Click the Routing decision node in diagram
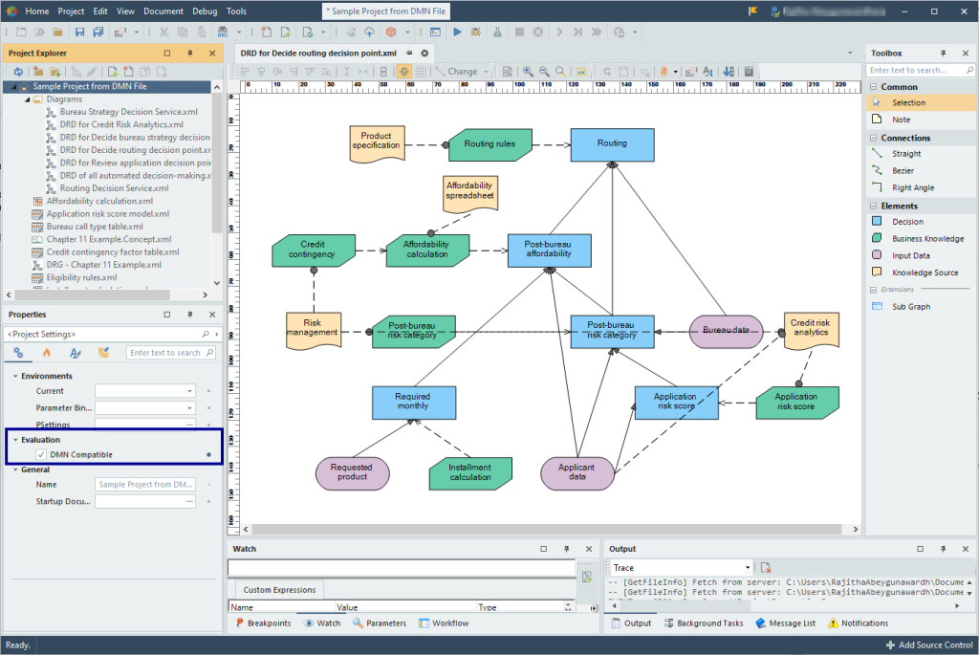This screenshot has width=979, height=655. tap(613, 144)
